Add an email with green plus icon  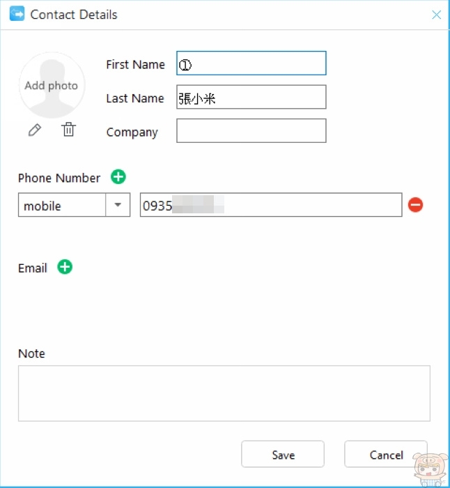pyautogui.click(x=65, y=267)
